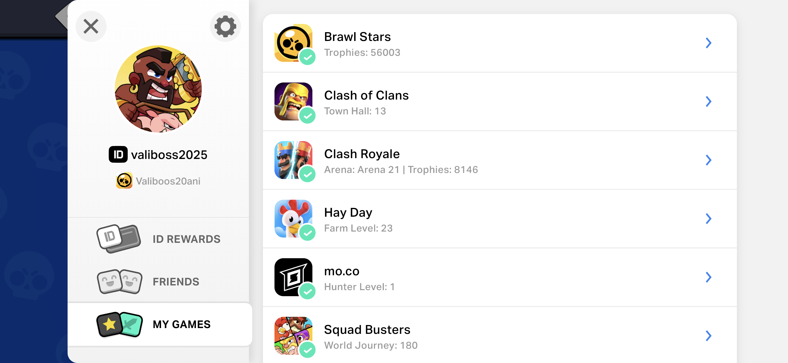
Task: Open the MY GAMES tab
Action: pos(160,324)
